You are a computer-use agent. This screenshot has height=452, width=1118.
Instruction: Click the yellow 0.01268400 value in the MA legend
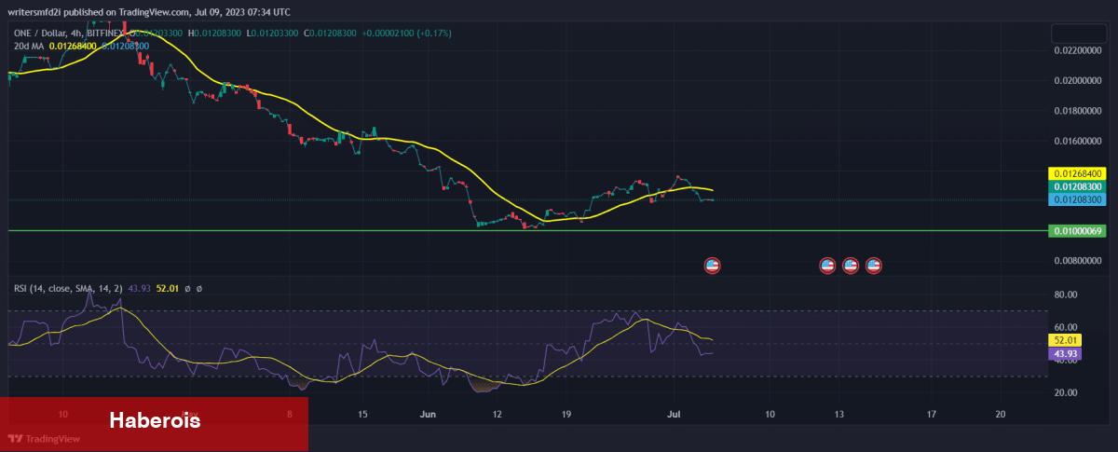pyautogui.click(x=74, y=45)
